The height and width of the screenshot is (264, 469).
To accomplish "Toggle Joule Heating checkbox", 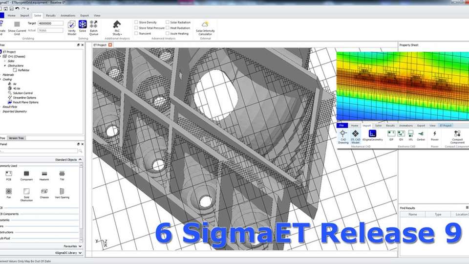I will (168, 34).
